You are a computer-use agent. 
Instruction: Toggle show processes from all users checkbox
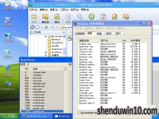79,113
